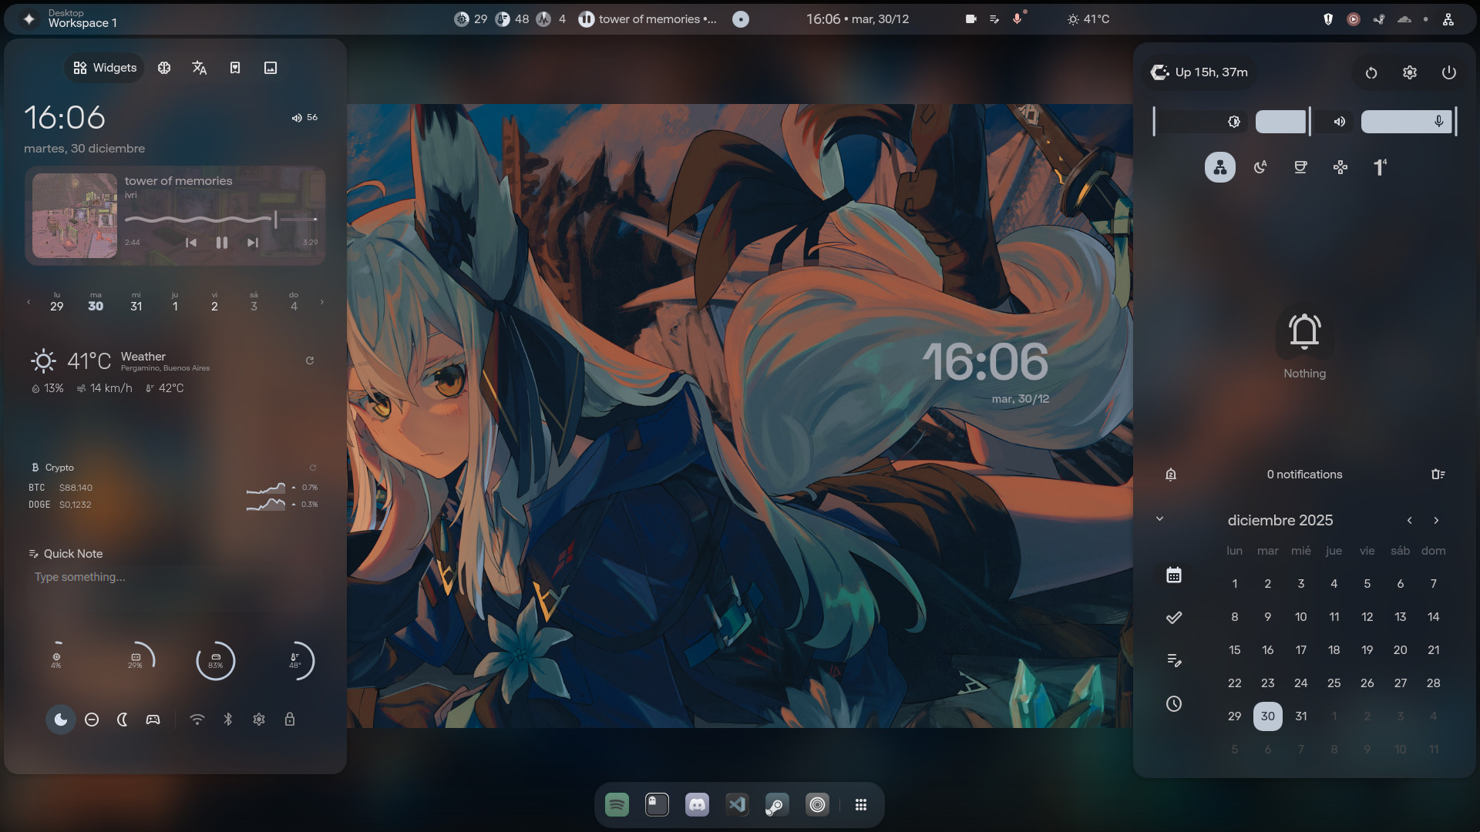Click the clear all notifications icon
Viewport: 1480px width, 832px height.
(x=1438, y=475)
